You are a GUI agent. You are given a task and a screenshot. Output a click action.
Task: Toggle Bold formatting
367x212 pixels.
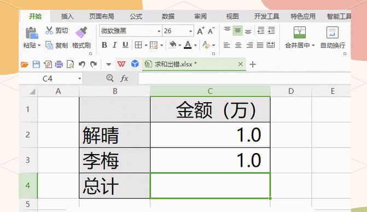(104, 45)
